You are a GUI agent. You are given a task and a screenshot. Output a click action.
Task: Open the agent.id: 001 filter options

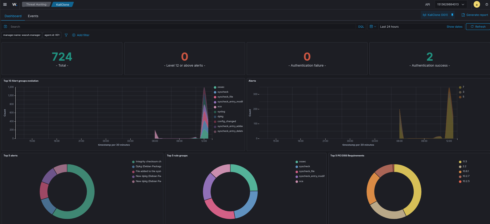click(x=52, y=35)
